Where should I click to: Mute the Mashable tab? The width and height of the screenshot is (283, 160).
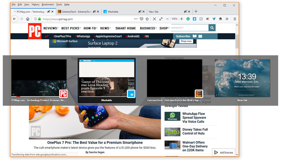(140, 11)
